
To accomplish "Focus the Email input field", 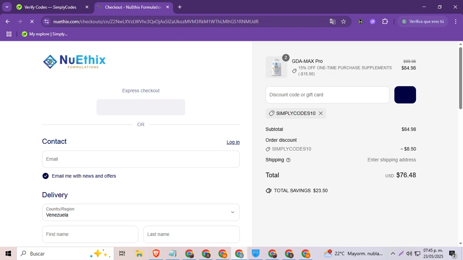I will tap(141, 159).
